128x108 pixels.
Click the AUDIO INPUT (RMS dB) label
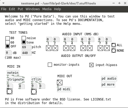tap(80, 34)
